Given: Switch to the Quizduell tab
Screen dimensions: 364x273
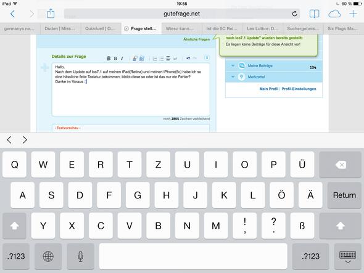Looking at the screenshot, I should [101, 28].
